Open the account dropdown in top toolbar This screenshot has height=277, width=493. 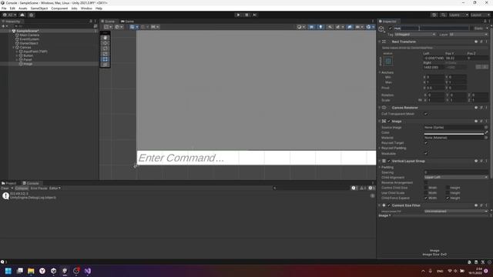[9, 15]
